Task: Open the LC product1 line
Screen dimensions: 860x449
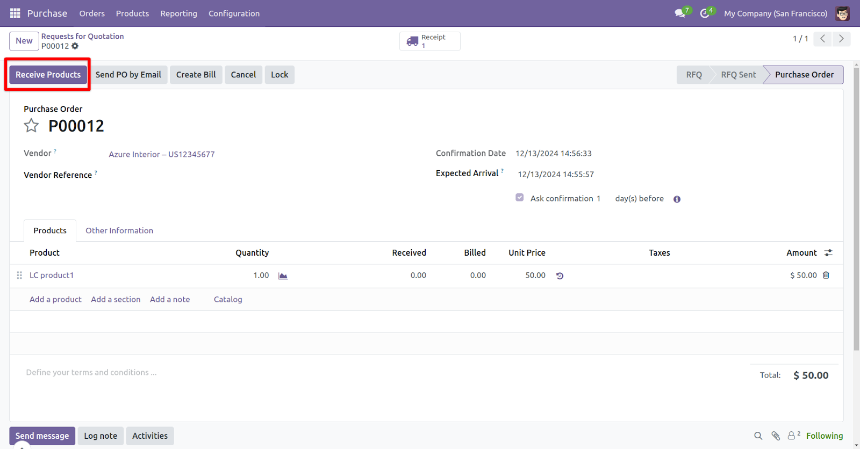Action: click(x=52, y=275)
